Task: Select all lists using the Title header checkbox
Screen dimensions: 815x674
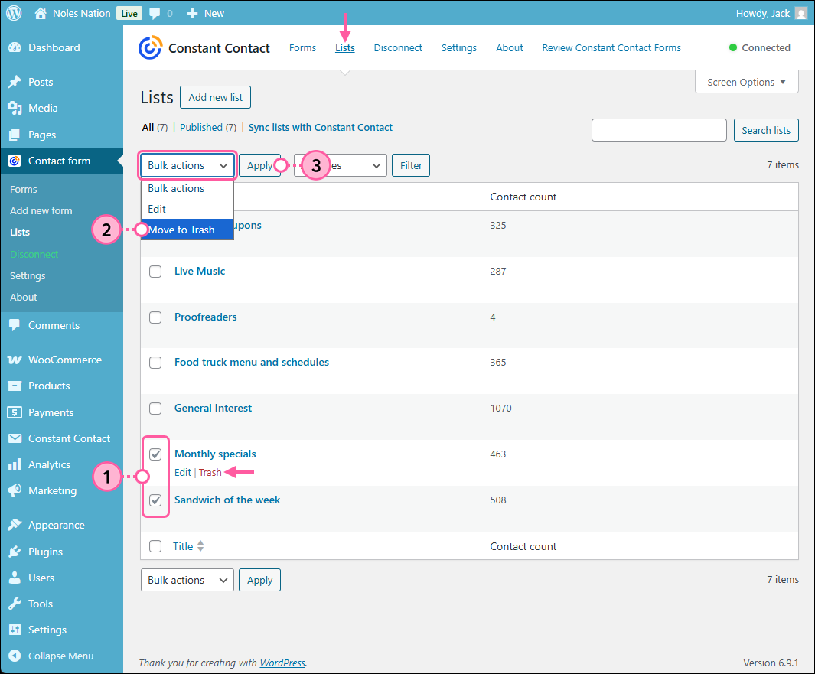Action: (155, 546)
